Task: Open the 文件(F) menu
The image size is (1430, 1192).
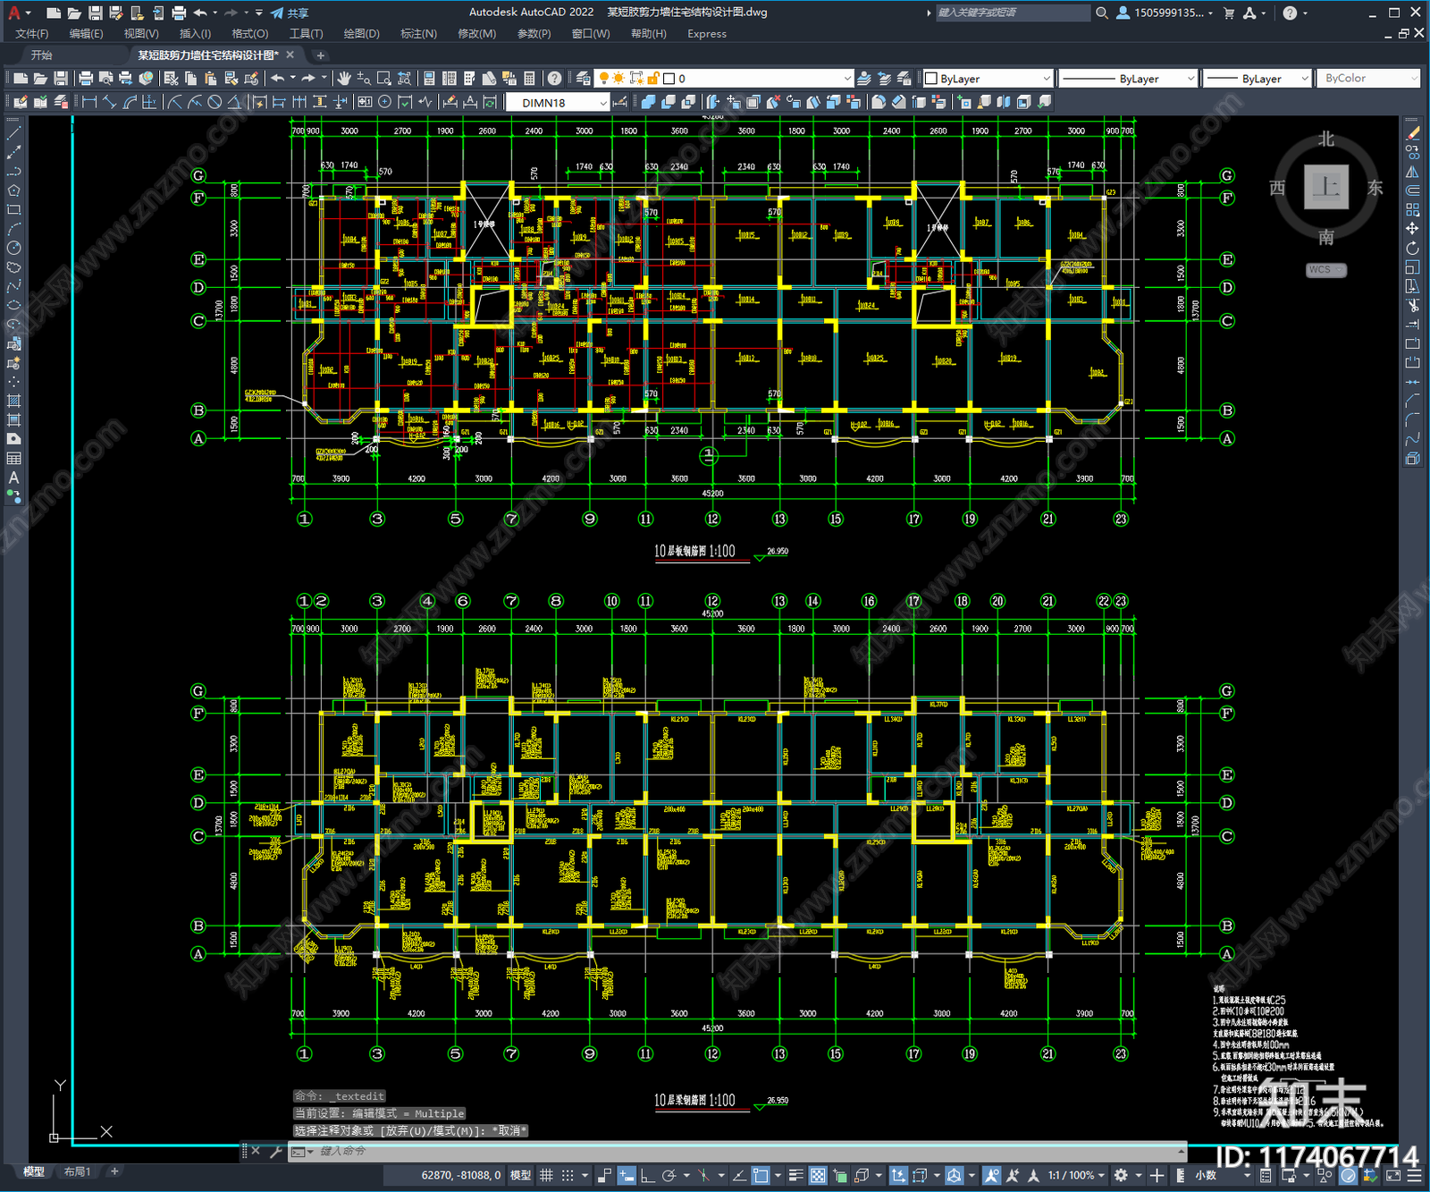Action: click(31, 33)
